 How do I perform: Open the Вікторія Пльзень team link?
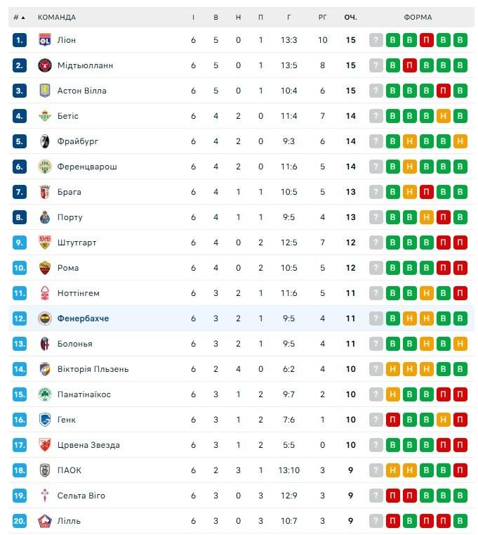tap(93, 369)
